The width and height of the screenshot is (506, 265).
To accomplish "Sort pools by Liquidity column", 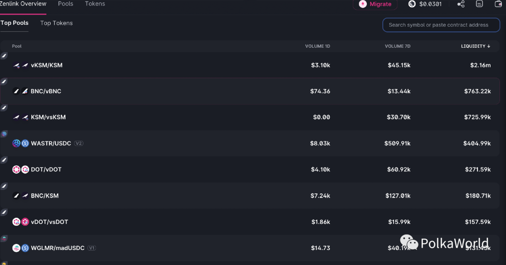I will point(475,46).
